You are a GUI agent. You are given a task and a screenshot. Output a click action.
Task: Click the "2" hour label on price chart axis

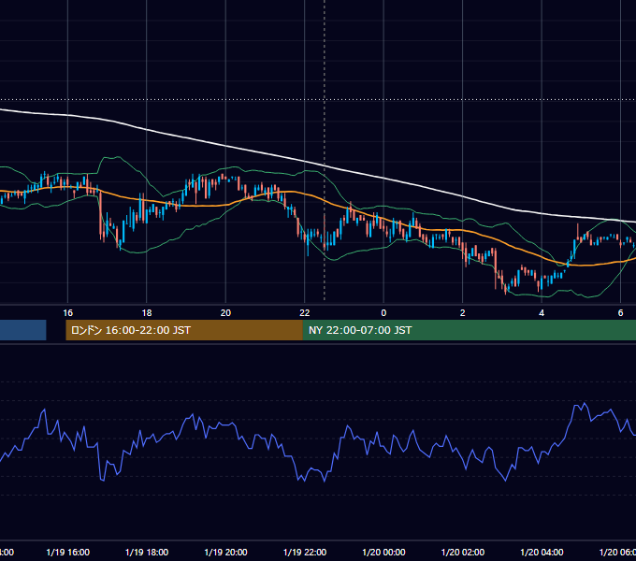tap(462, 313)
